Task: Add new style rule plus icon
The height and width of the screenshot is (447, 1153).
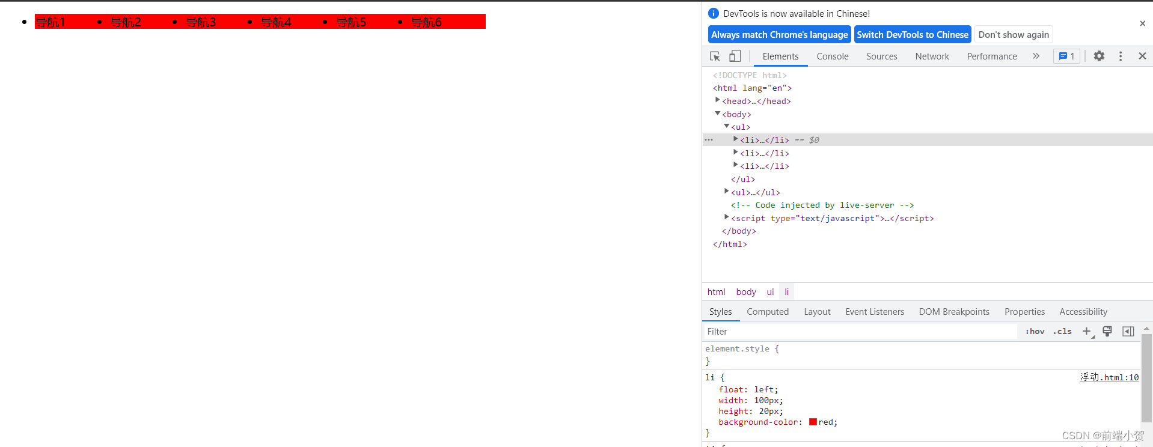Action: (1087, 331)
